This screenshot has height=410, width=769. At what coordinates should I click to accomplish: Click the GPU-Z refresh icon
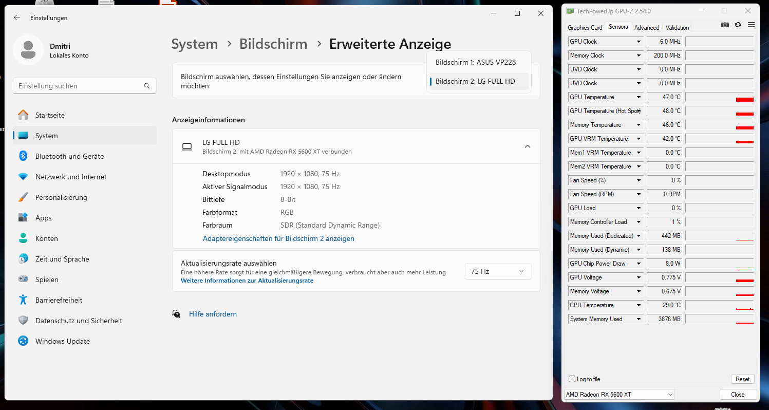coord(738,25)
